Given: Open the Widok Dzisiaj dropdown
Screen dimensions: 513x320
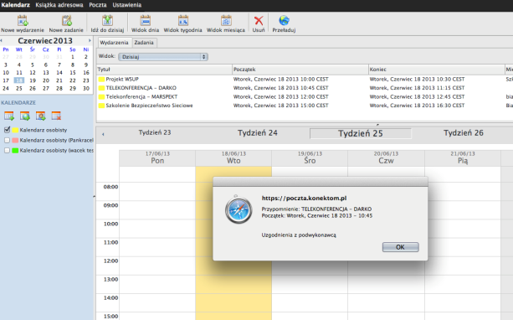Looking at the screenshot, I should pos(163,57).
